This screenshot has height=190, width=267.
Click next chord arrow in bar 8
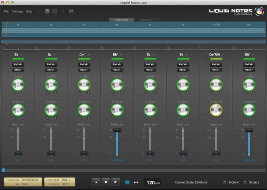click(253, 93)
